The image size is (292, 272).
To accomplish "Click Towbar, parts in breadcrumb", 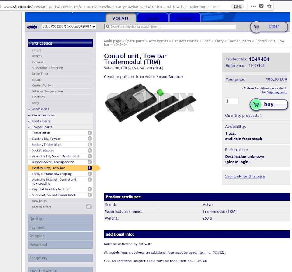I will coord(239,41).
